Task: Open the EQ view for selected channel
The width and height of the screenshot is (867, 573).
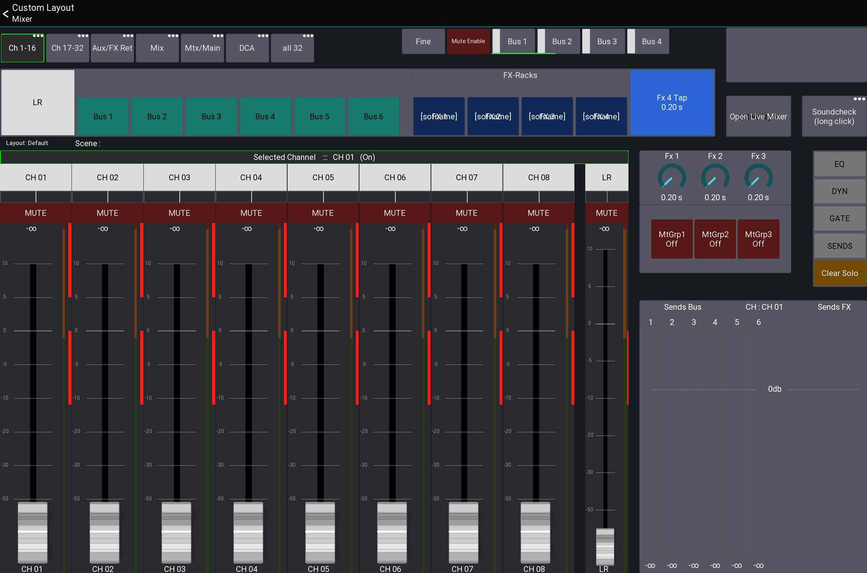Action: [839, 164]
